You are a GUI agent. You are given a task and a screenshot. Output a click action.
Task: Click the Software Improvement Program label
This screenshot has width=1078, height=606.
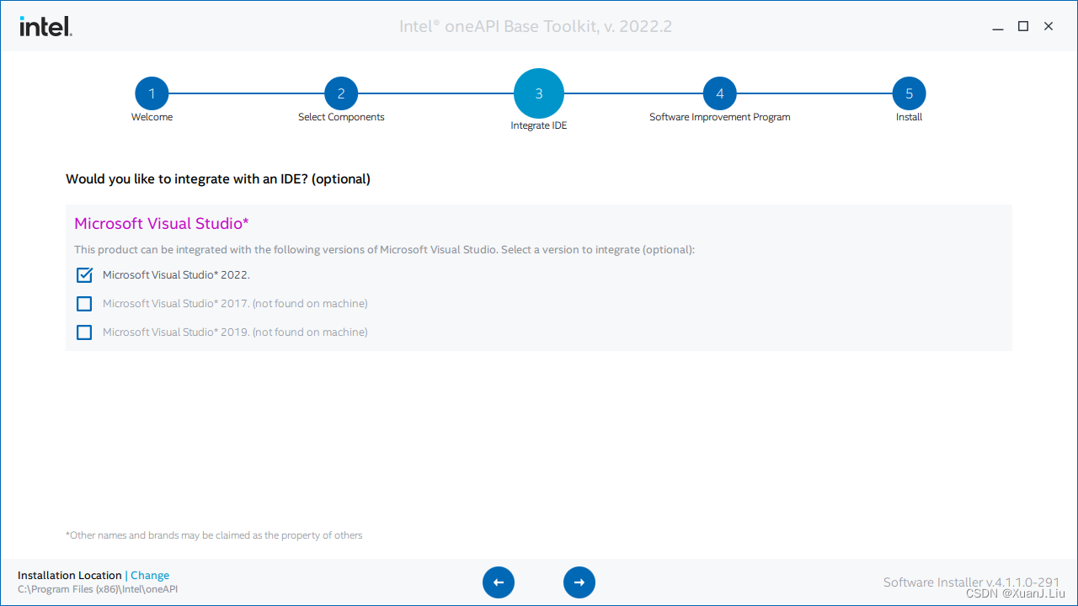(x=720, y=117)
